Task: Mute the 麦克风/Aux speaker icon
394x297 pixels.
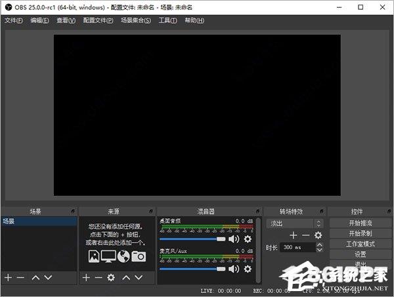Action: [x=234, y=269]
